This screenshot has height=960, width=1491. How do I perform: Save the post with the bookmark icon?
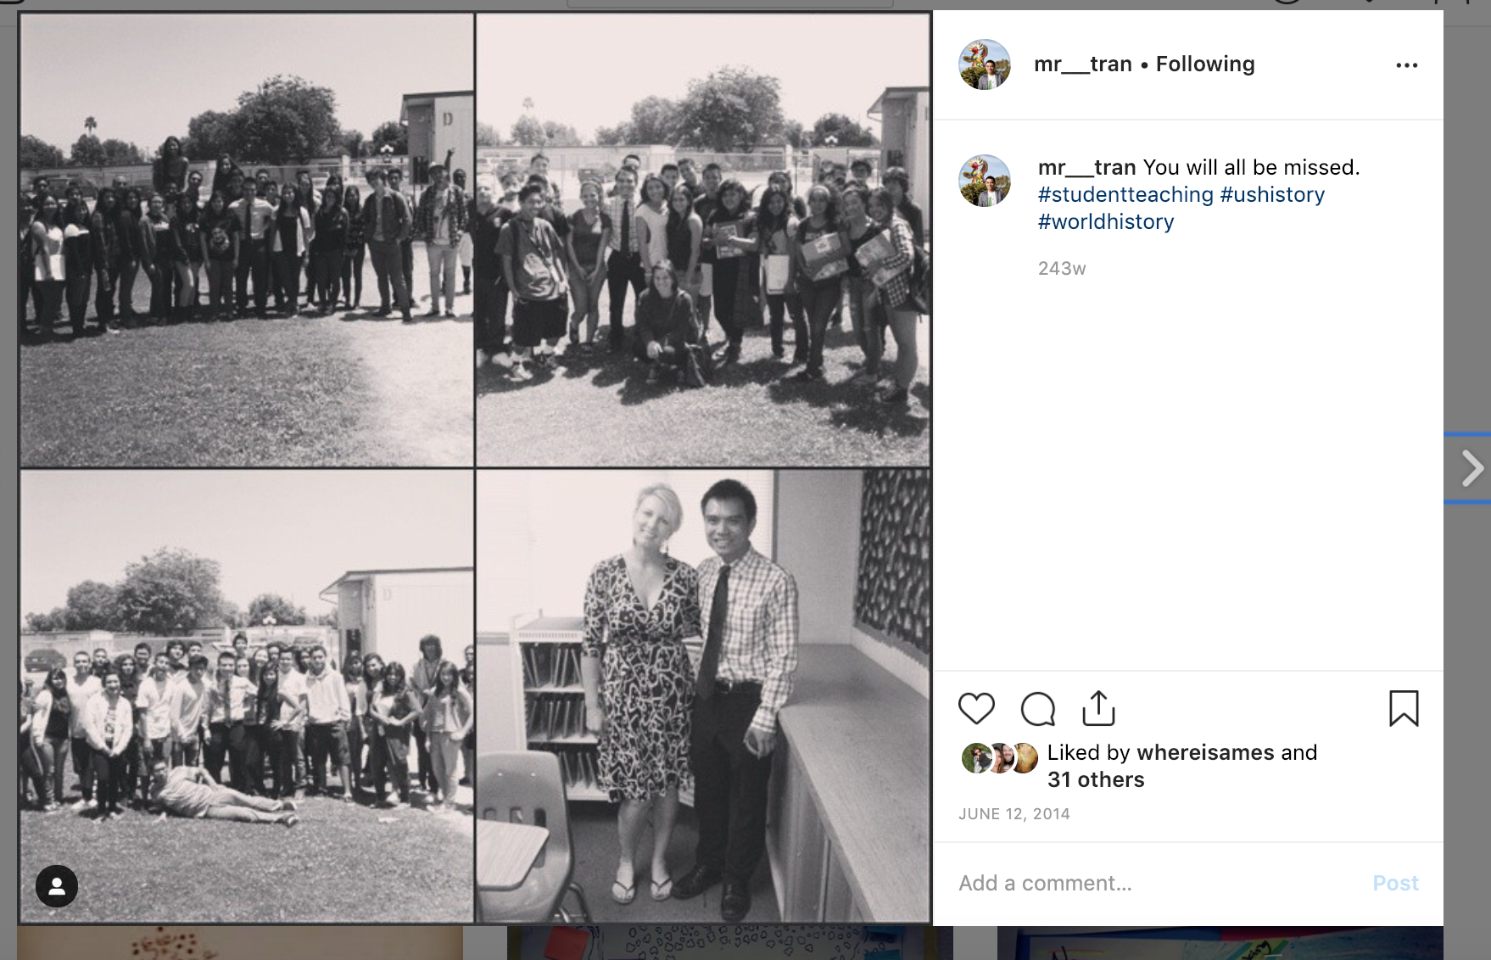[x=1404, y=708]
